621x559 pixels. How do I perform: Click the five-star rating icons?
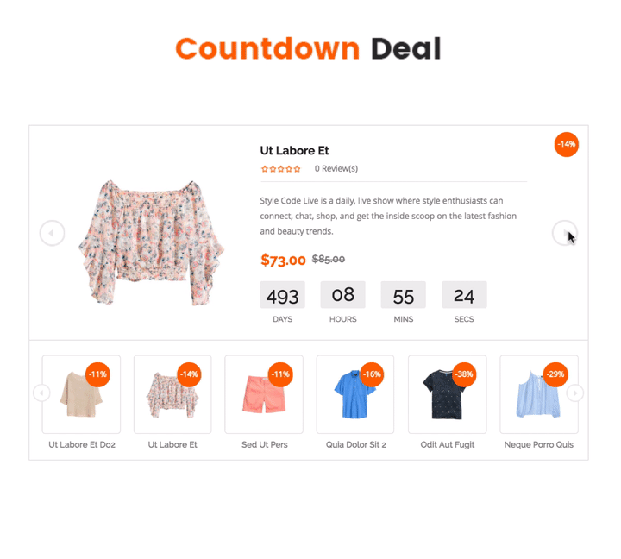pos(281,169)
